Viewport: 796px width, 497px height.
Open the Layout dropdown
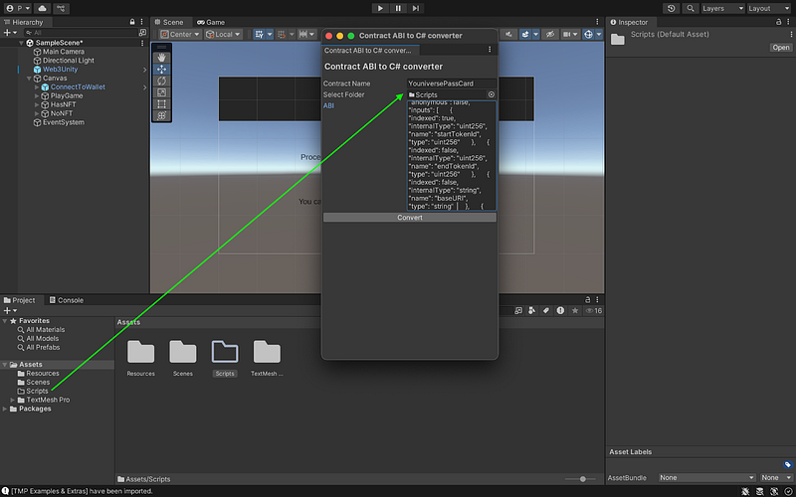pyautogui.click(x=769, y=8)
